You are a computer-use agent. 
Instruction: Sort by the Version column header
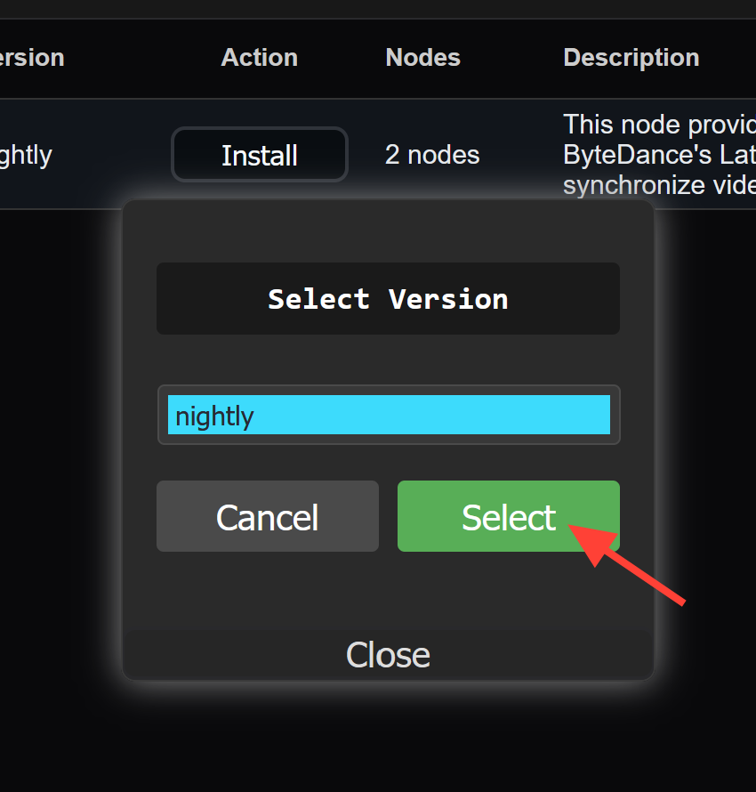[31, 58]
